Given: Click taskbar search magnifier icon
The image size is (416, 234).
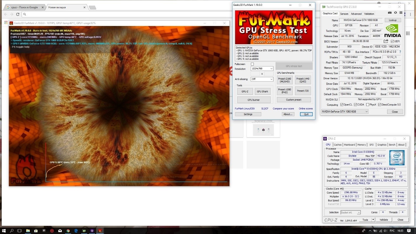Looking at the screenshot, I should tap(12, 231).
